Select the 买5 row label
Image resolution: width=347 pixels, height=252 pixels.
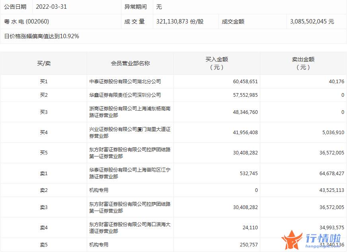44,153
